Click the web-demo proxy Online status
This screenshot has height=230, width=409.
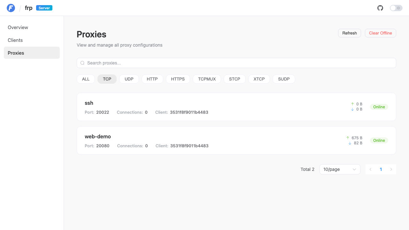379,141
